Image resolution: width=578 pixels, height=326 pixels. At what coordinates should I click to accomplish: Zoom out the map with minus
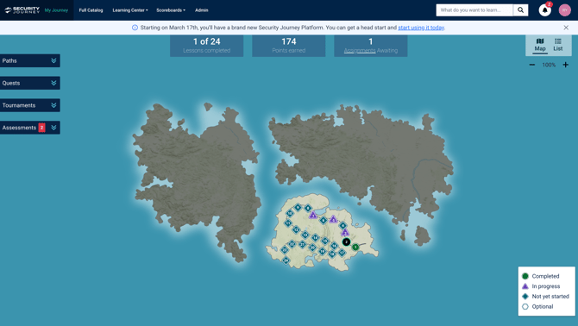(x=532, y=65)
